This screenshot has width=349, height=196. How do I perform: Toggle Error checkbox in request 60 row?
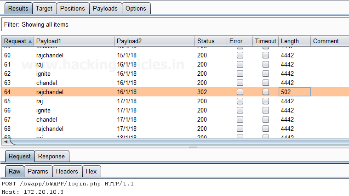[x=240, y=55]
